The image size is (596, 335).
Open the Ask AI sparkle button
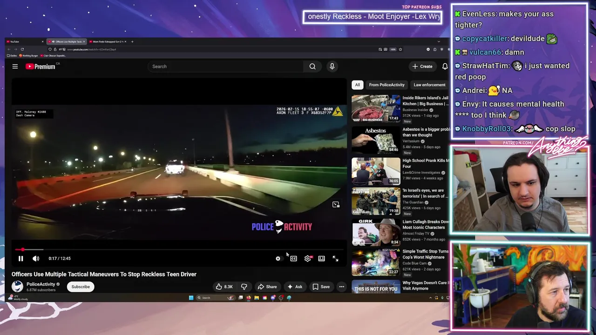coord(295,287)
